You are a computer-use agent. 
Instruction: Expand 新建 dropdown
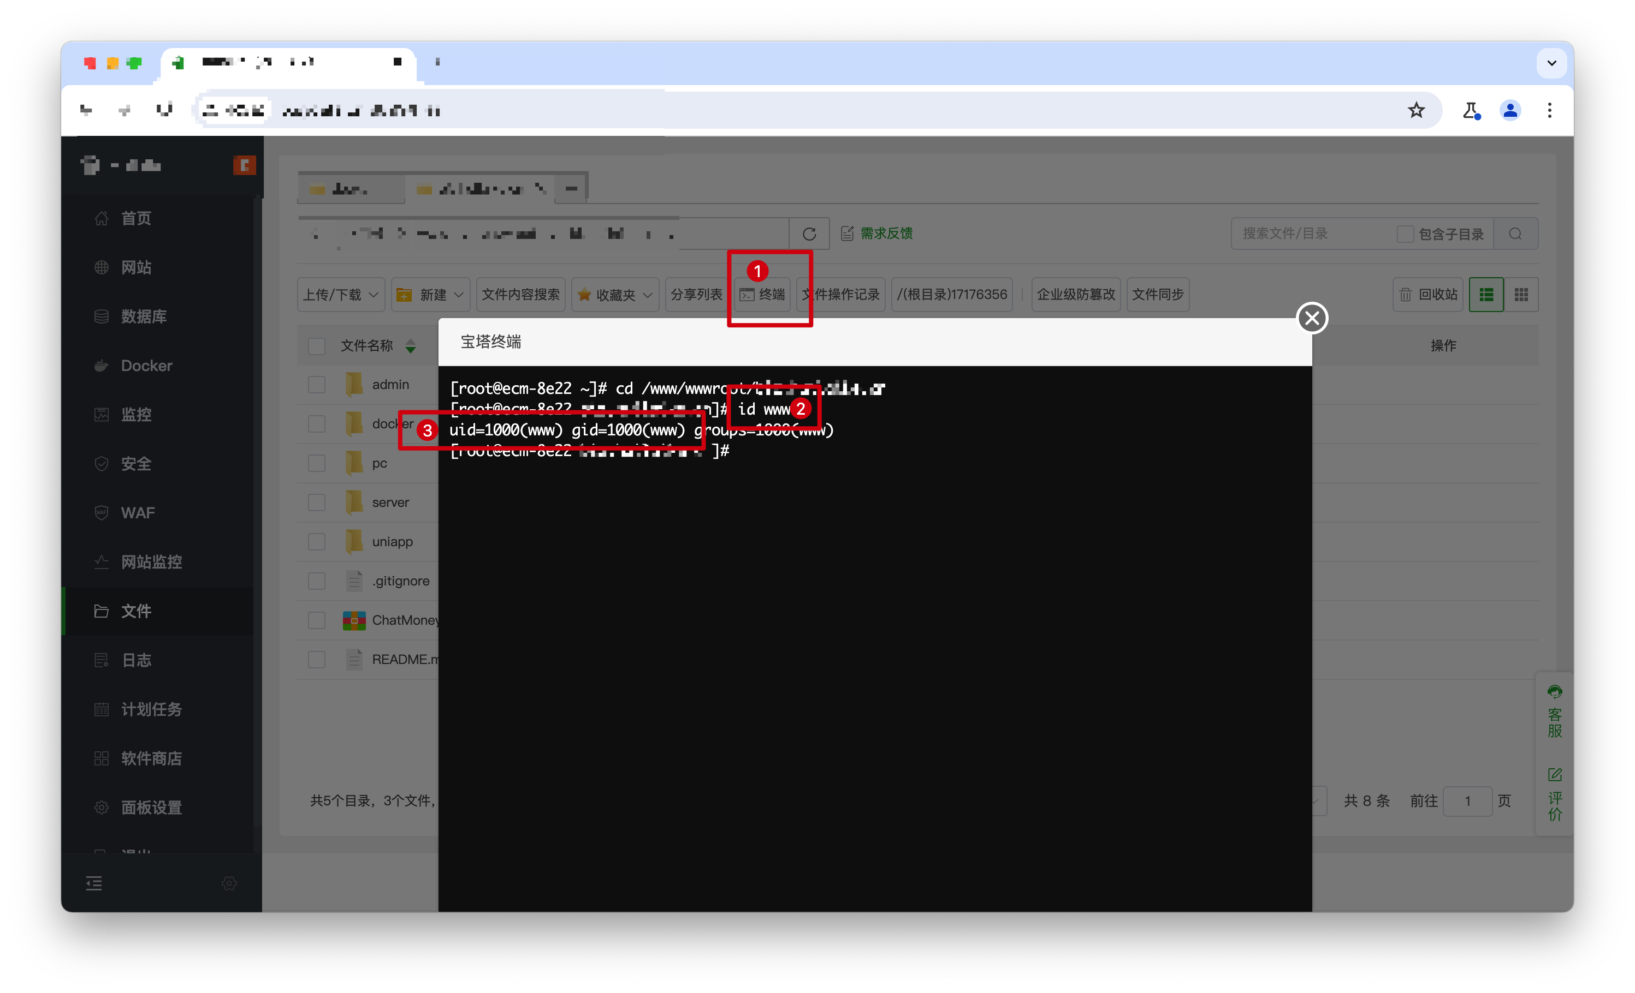pos(431,294)
